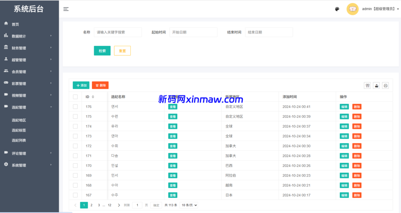The height and width of the screenshot is (213, 401).
Task: Open the 系统管理 sidebar menu
Action: (29, 165)
